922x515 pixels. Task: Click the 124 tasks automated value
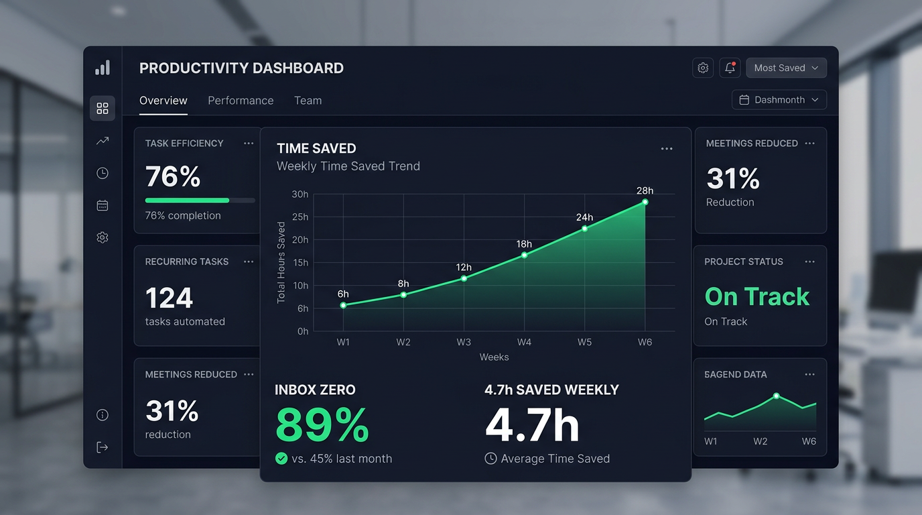coord(169,298)
